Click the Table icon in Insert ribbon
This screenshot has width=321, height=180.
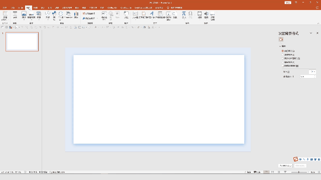(15, 15)
